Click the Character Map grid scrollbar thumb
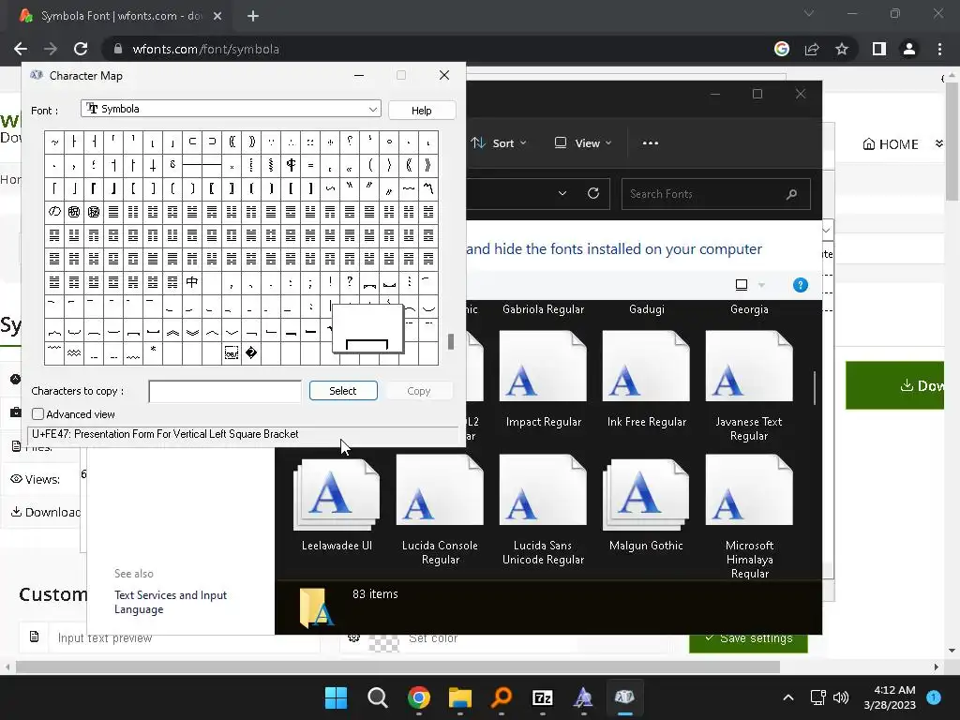960x720 pixels. pos(451,341)
